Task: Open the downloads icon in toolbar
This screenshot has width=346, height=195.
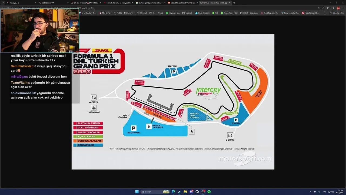Action: 333,8
